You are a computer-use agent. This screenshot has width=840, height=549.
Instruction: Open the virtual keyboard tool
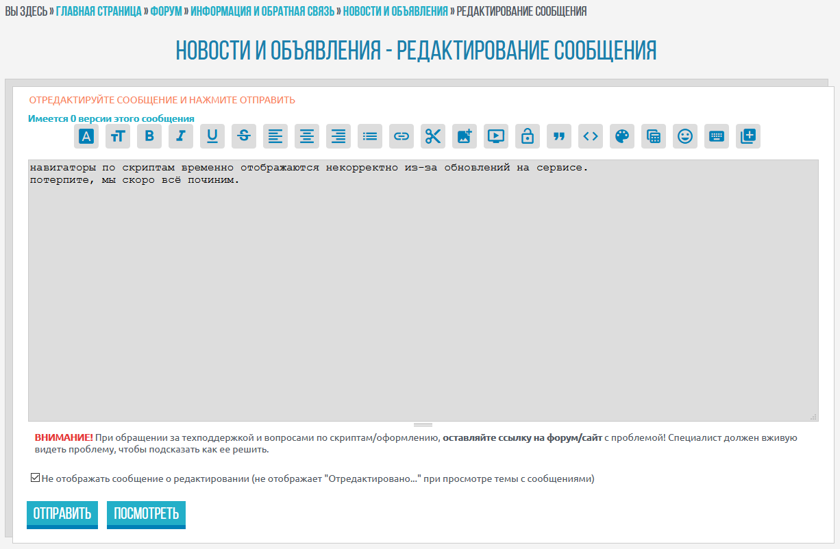pyautogui.click(x=717, y=136)
